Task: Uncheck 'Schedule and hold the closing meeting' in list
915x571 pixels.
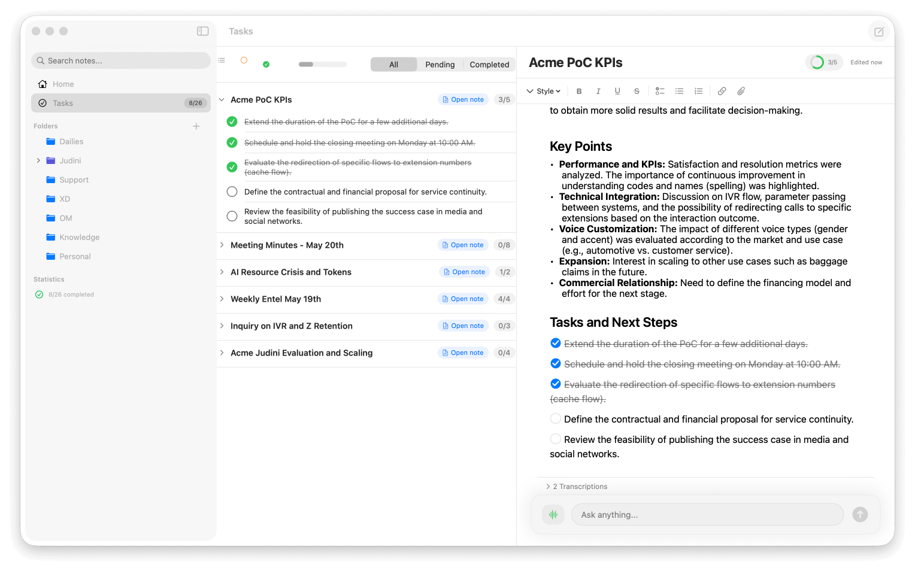Action: (x=232, y=142)
